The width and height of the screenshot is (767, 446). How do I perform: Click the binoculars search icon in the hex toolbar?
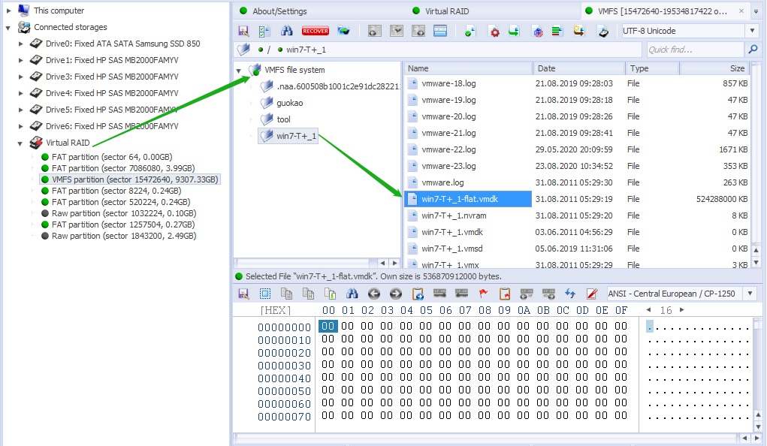(x=352, y=294)
